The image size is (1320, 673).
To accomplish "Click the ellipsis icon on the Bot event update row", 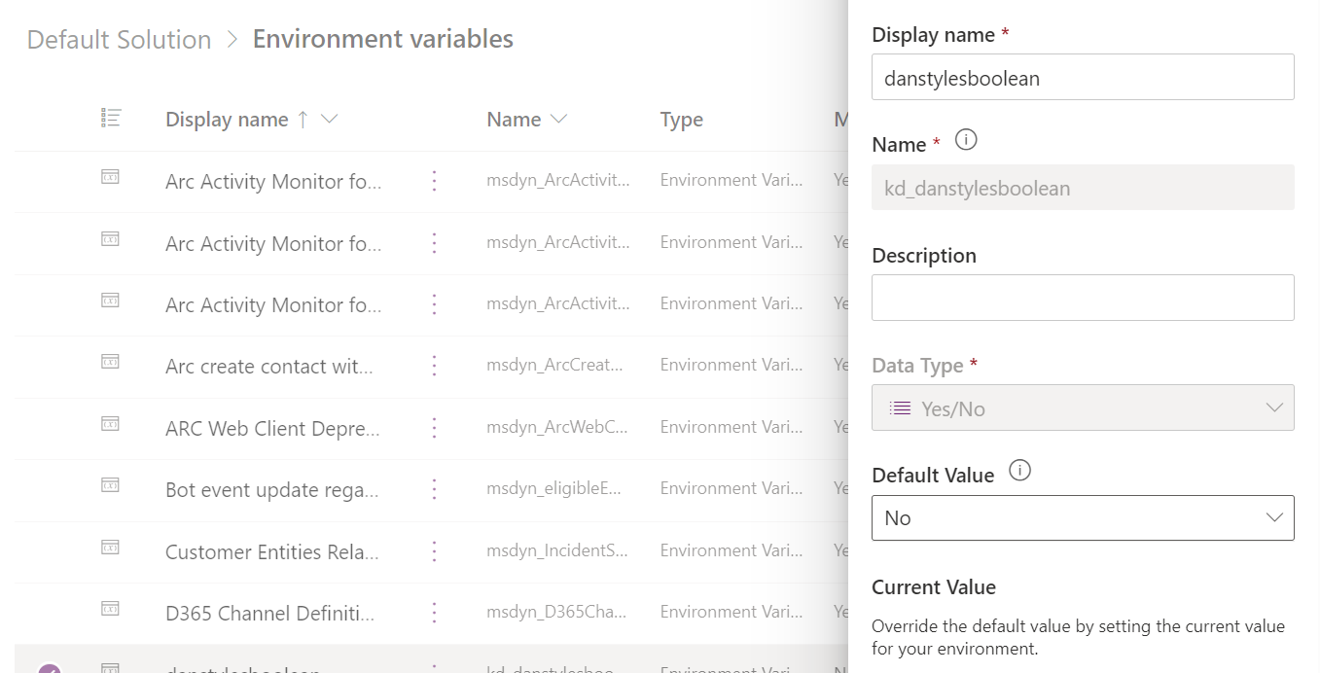I will point(434,490).
